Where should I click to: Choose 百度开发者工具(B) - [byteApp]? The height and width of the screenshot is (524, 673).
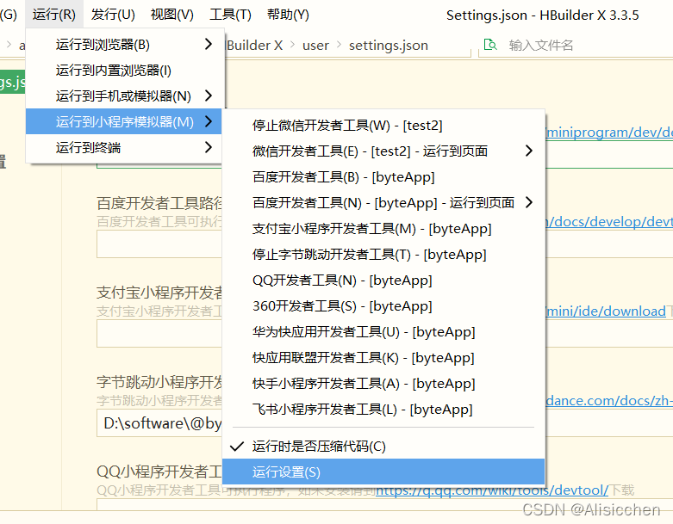383,176
